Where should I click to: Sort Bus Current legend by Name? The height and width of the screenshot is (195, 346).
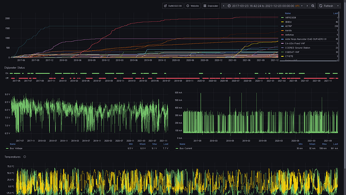click(182, 144)
